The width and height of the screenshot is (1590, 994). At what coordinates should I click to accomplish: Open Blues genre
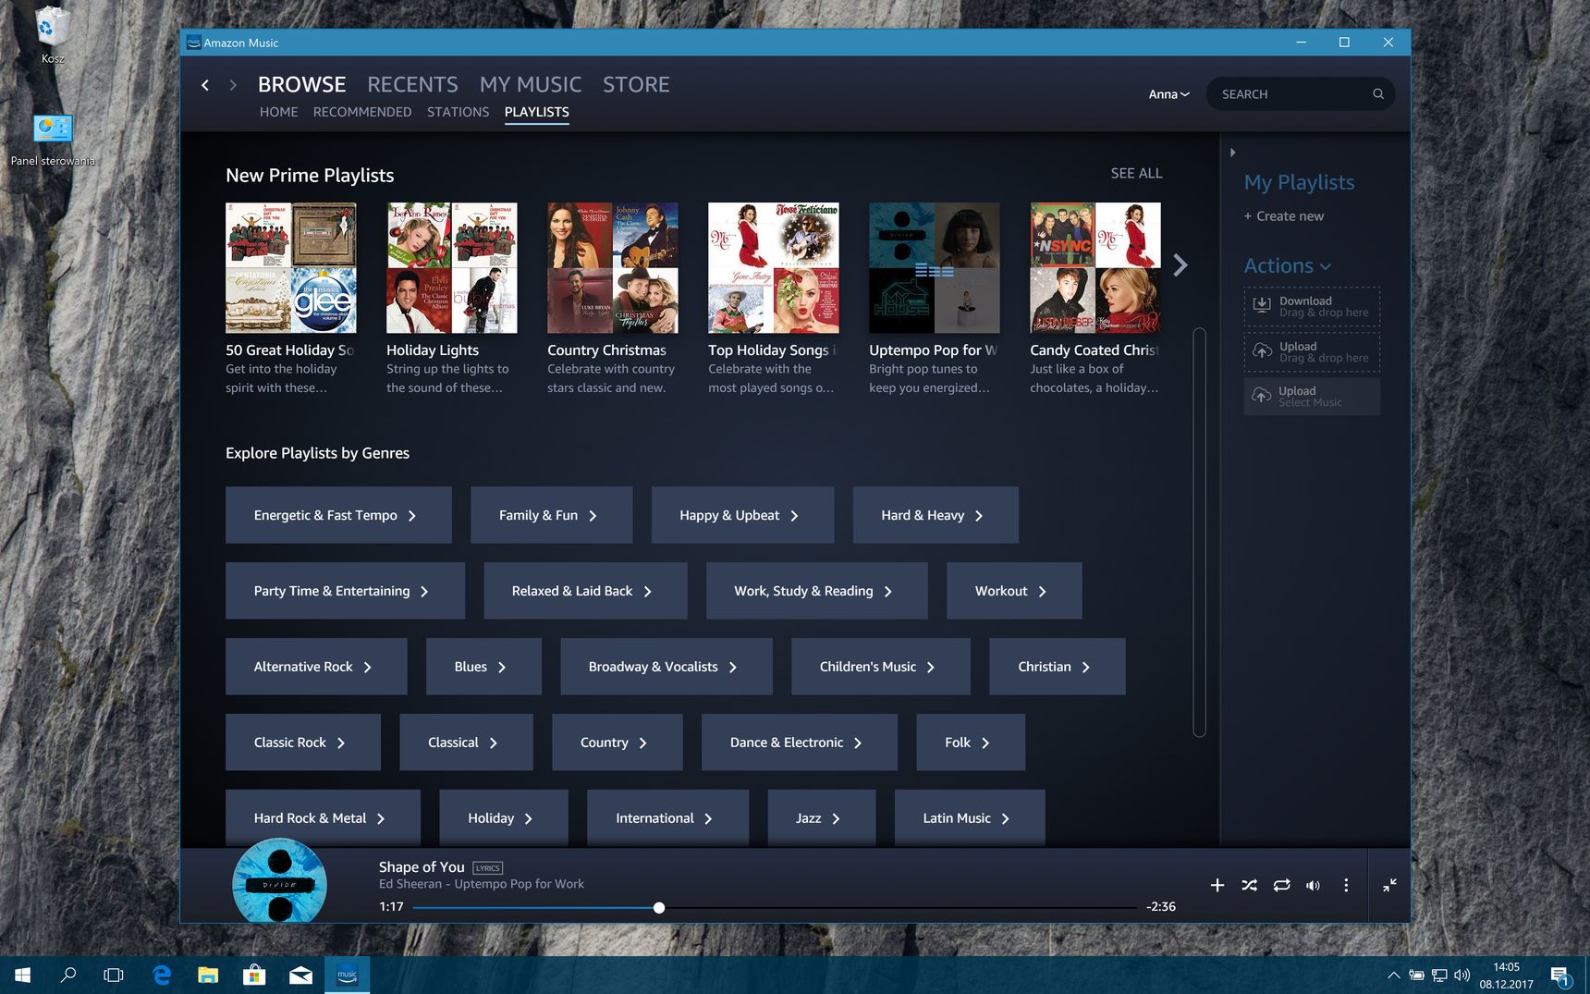tap(483, 667)
